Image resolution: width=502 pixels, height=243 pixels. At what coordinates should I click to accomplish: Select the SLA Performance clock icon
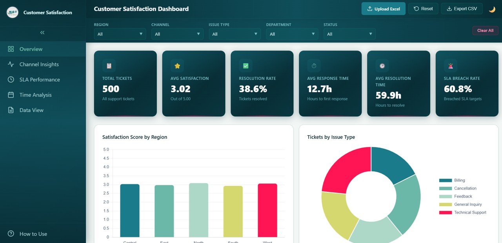coord(11,79)
